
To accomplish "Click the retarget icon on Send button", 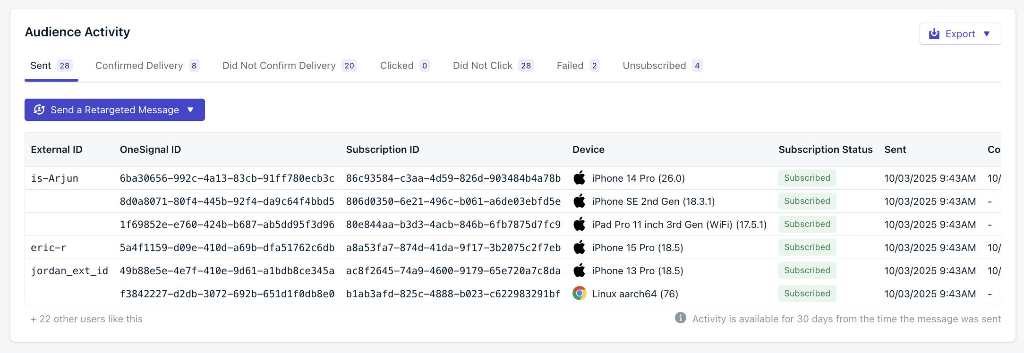I will tap(39, 110).
